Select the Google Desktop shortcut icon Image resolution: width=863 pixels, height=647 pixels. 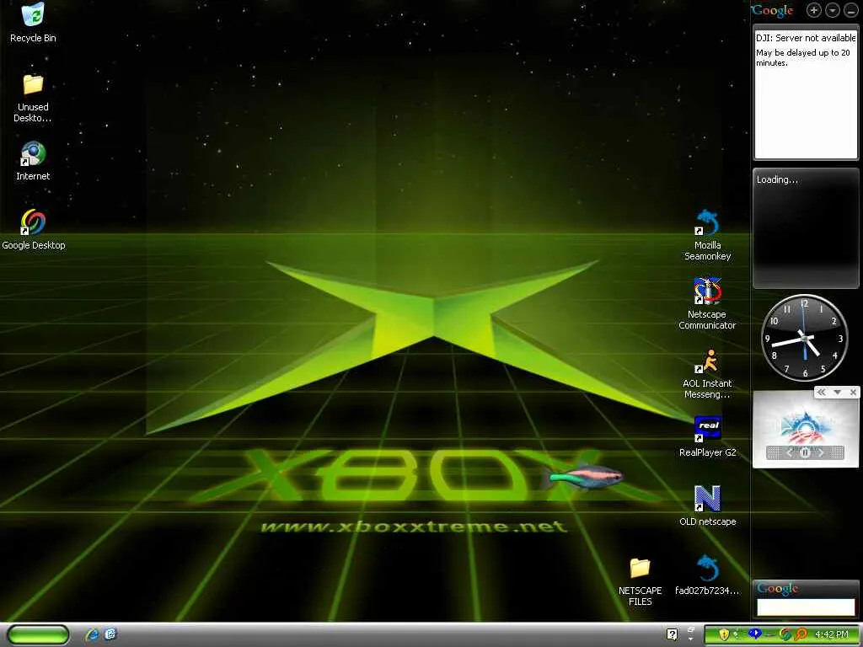click(33, 222)
